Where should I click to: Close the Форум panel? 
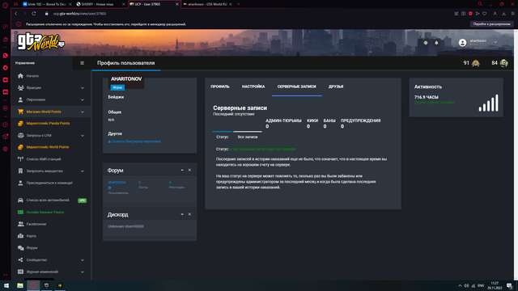pos(189,171)
